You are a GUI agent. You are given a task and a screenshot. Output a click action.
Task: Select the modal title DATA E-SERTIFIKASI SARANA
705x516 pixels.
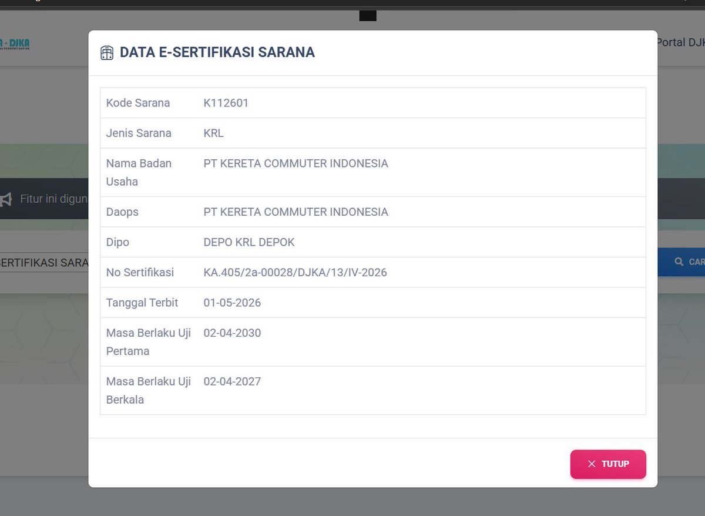tap(217, 52)
